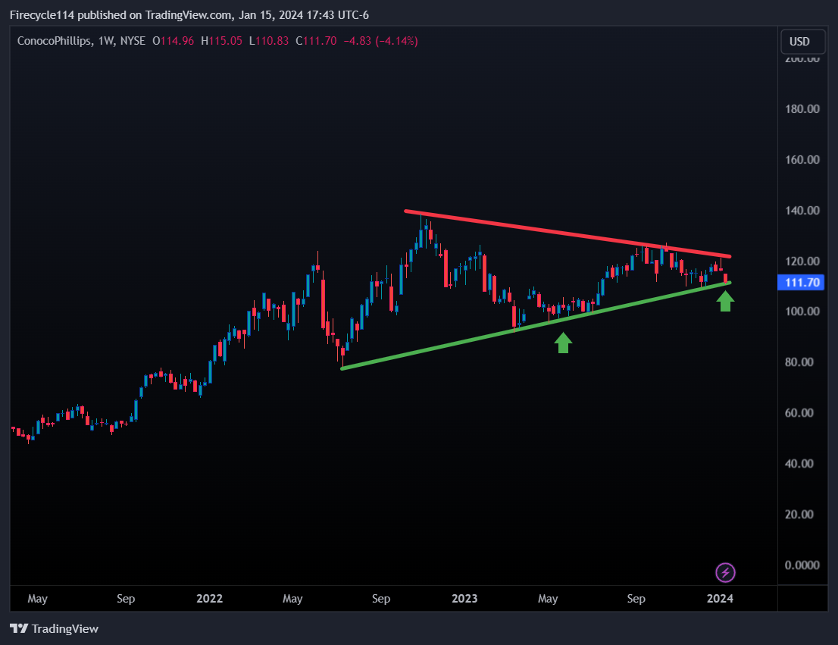Click the open value O114.96
The height and width of the screenshot is (645, 838).
[x=174, y=41]
